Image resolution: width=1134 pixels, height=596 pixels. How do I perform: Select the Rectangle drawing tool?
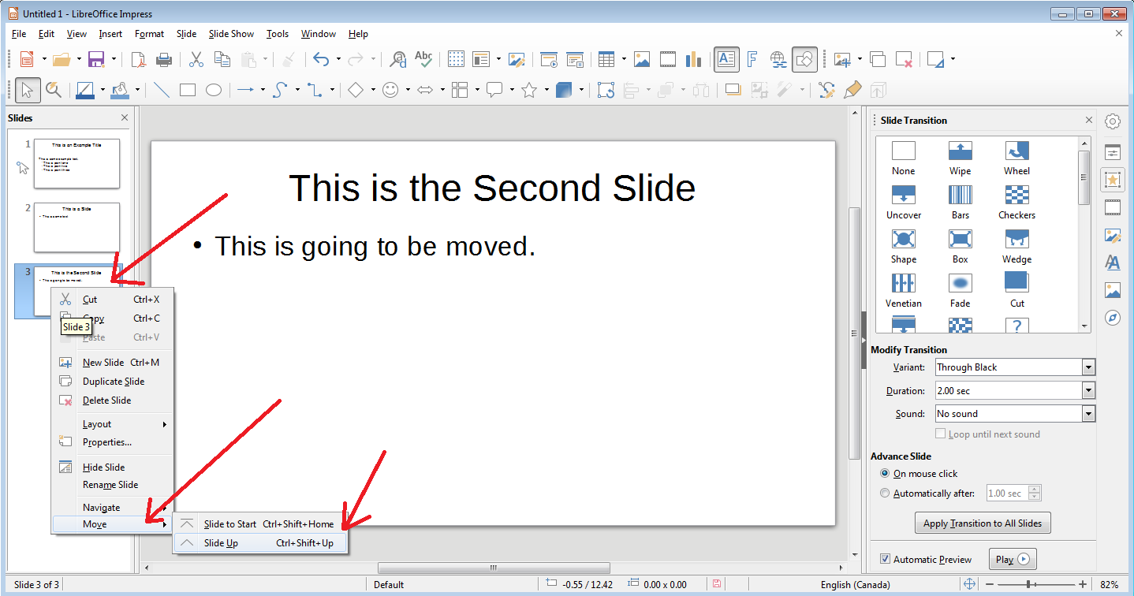[188, 90]
